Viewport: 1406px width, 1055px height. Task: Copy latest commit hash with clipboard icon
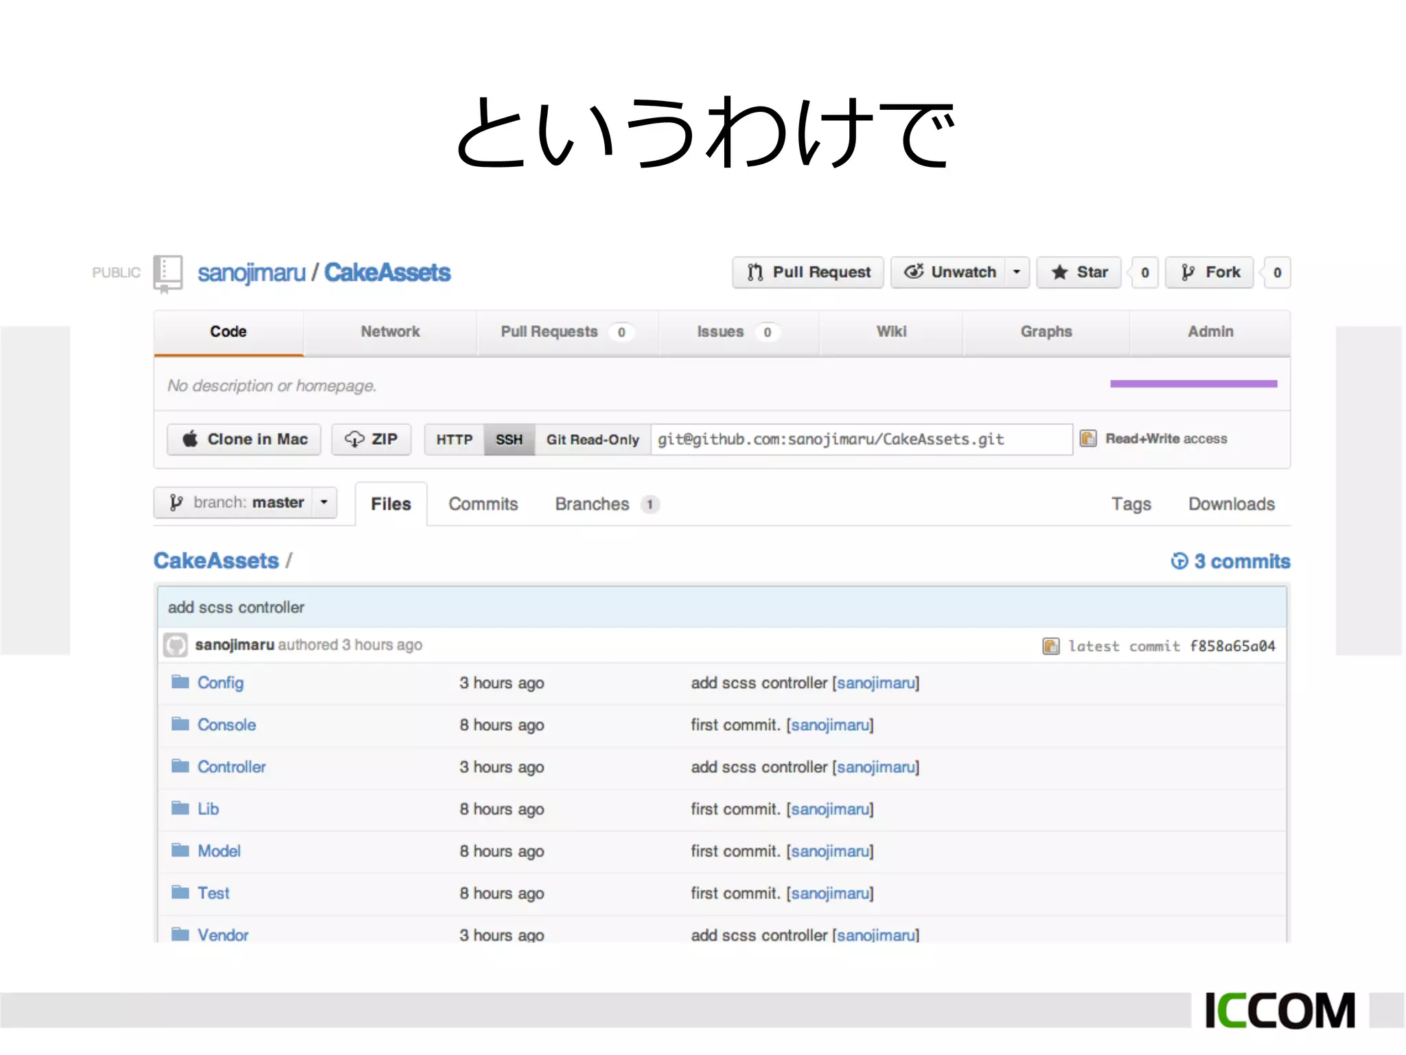[1050, 646]
